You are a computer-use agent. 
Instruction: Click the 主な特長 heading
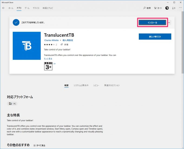click(x=13, y=115)
